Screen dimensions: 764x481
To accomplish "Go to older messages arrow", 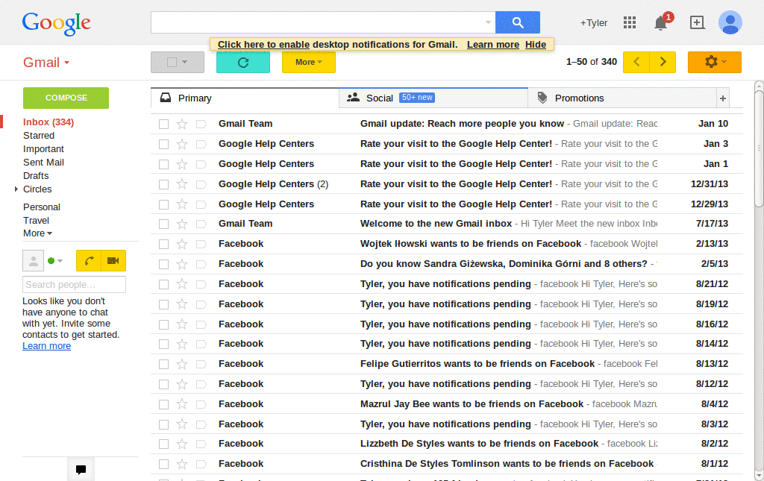I will coord(663,62).
